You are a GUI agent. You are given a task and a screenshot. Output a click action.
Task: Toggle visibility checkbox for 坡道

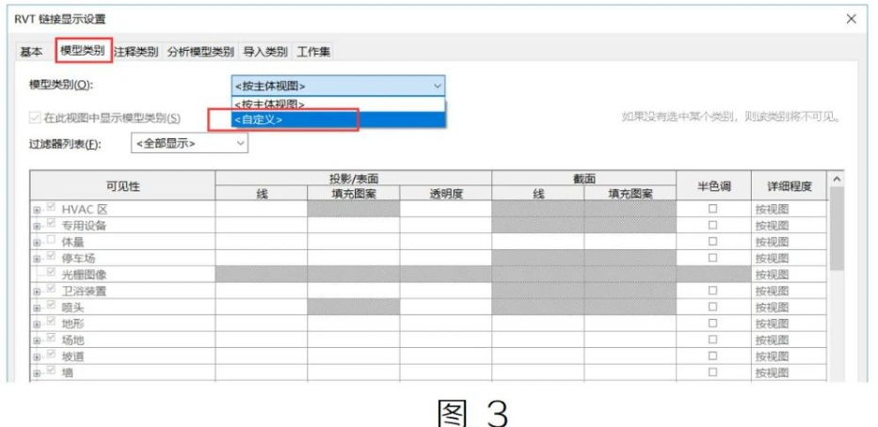(x=52, y=354)
